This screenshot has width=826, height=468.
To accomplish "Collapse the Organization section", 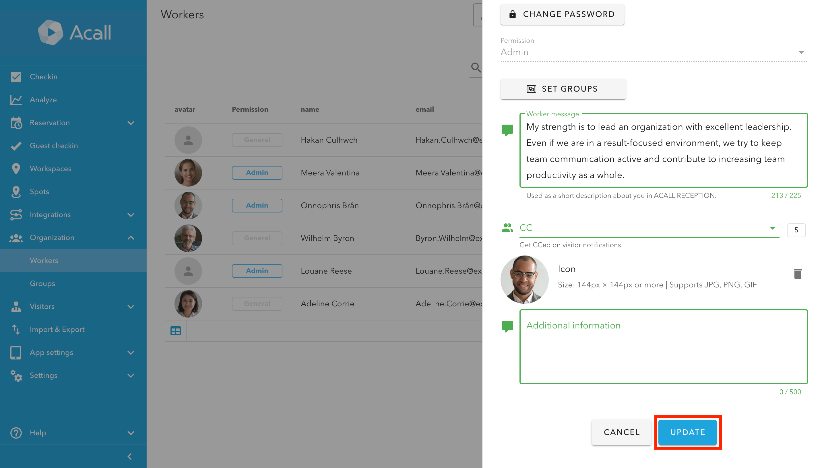I will point(130,237).
